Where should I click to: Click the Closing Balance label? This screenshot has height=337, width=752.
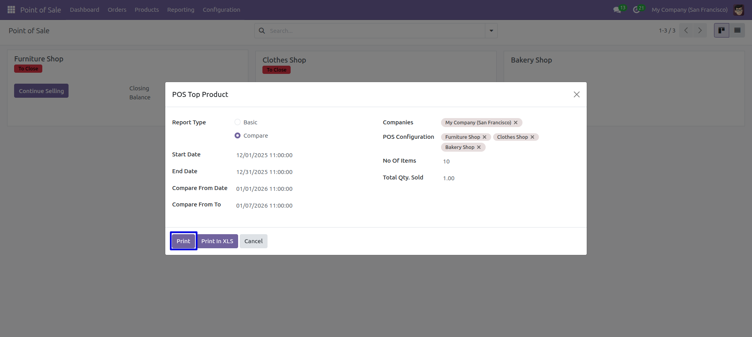(x=140, y=93)
